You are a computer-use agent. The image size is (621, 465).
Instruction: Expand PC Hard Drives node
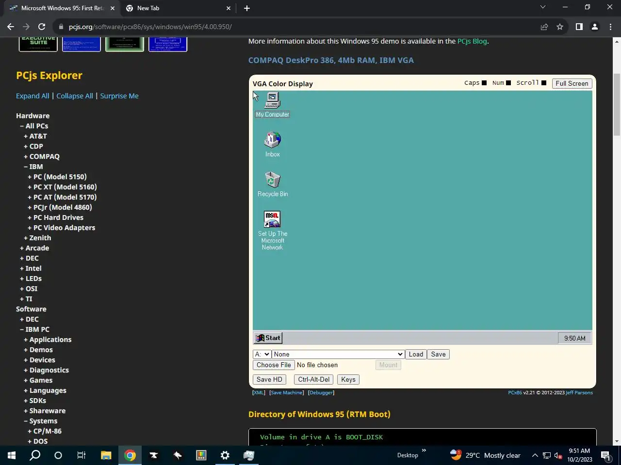[x=56, y=217]
